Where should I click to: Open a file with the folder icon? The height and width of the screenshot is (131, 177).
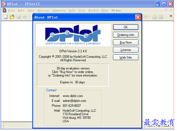pyautogui.click(x=12, y=17)
